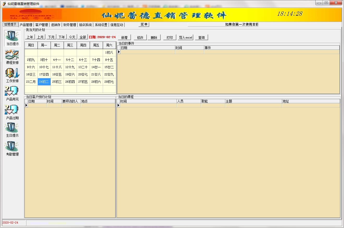Select calendar day 27初五

[83, 82]
